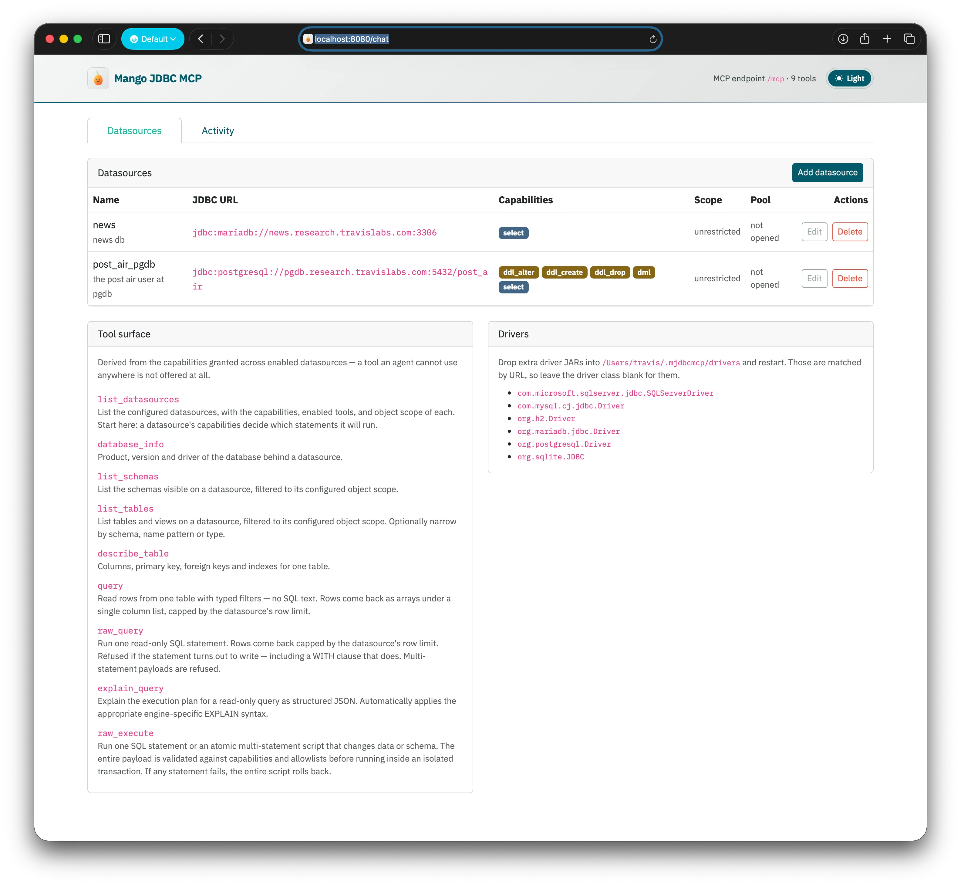
Task: Open the Safari downloads icon
Action: (x=843, y=39)
